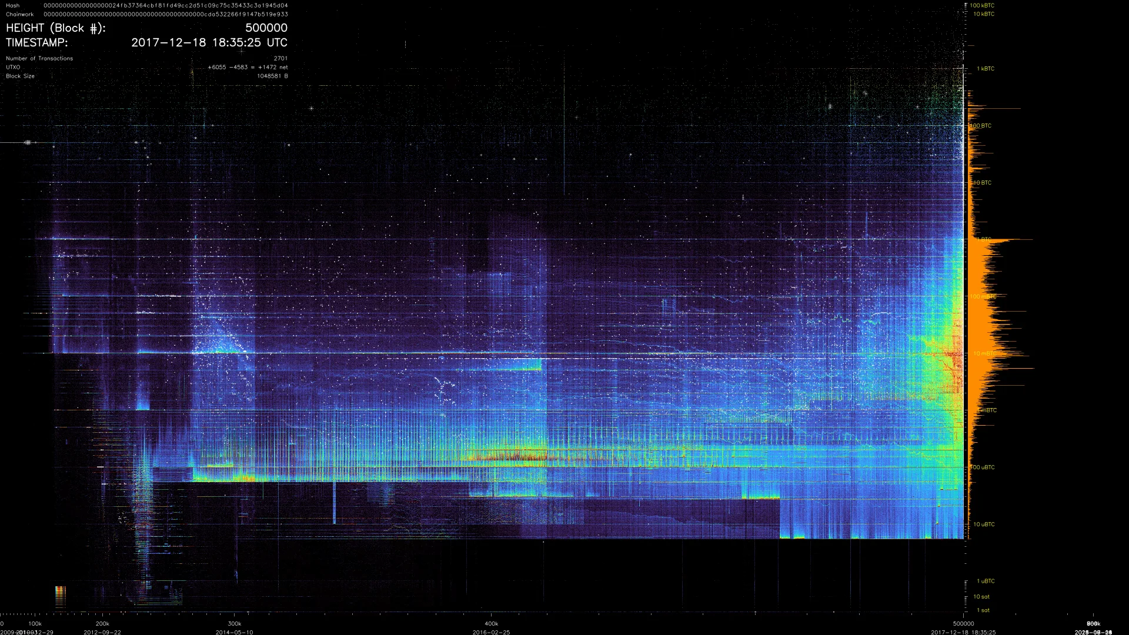
Task: Click the "1 kBTC" value axis label
Action: tap(986, 69)
